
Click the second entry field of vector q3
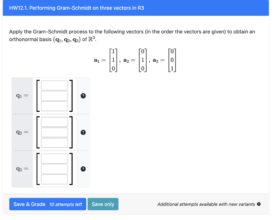54,169
